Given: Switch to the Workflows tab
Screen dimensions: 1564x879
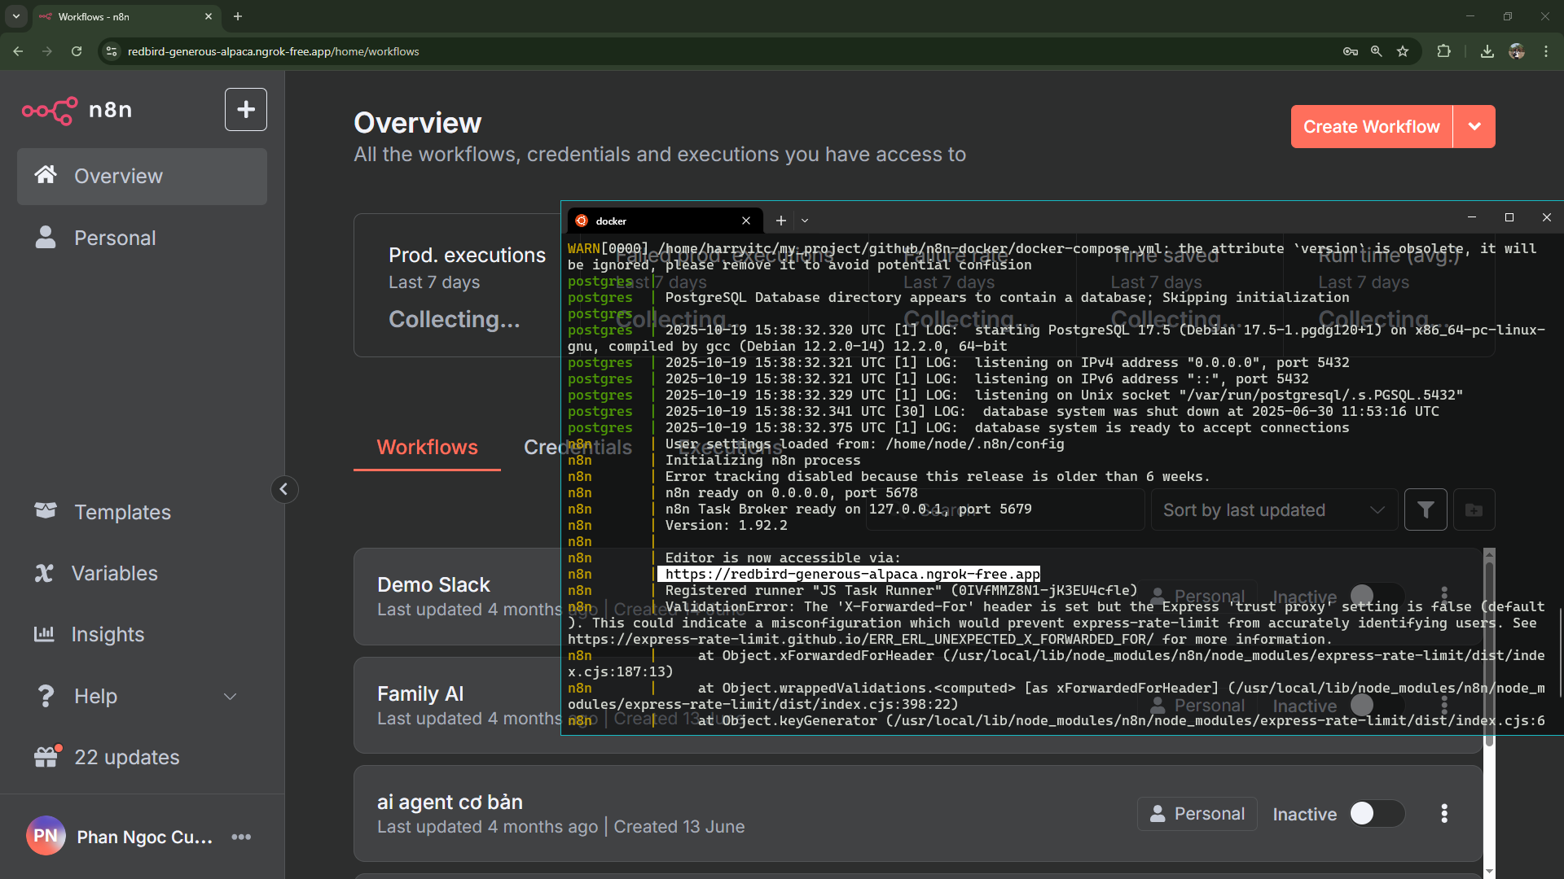Looking at the screenshot, I should click(x=427, y=447).
